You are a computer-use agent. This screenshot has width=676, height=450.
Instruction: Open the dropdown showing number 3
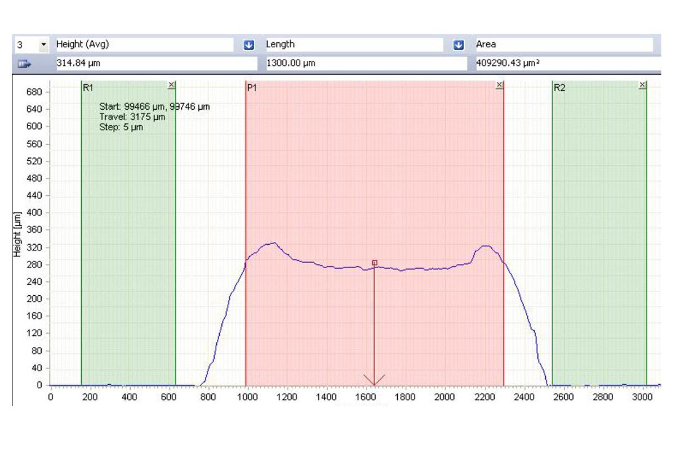[43, 44]
